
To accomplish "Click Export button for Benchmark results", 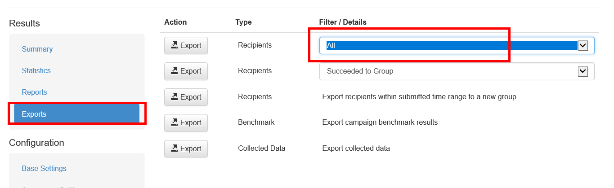I will pyautogui.click(x=186, y=122).
